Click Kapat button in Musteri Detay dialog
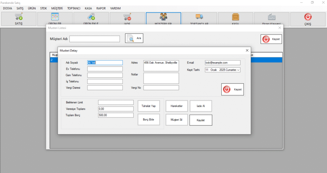Viewport: 327px width, 173px height. click(x=233, y=89)
